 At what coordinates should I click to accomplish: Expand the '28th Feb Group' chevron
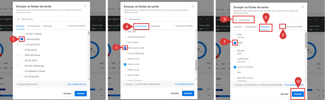point(18,55)
